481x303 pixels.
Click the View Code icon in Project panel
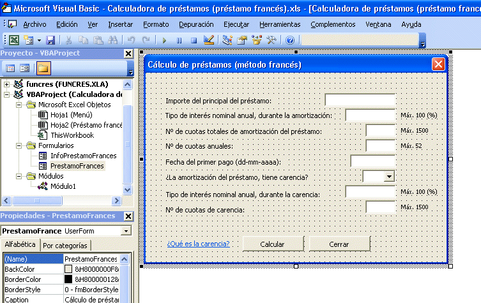pos(10,68)
